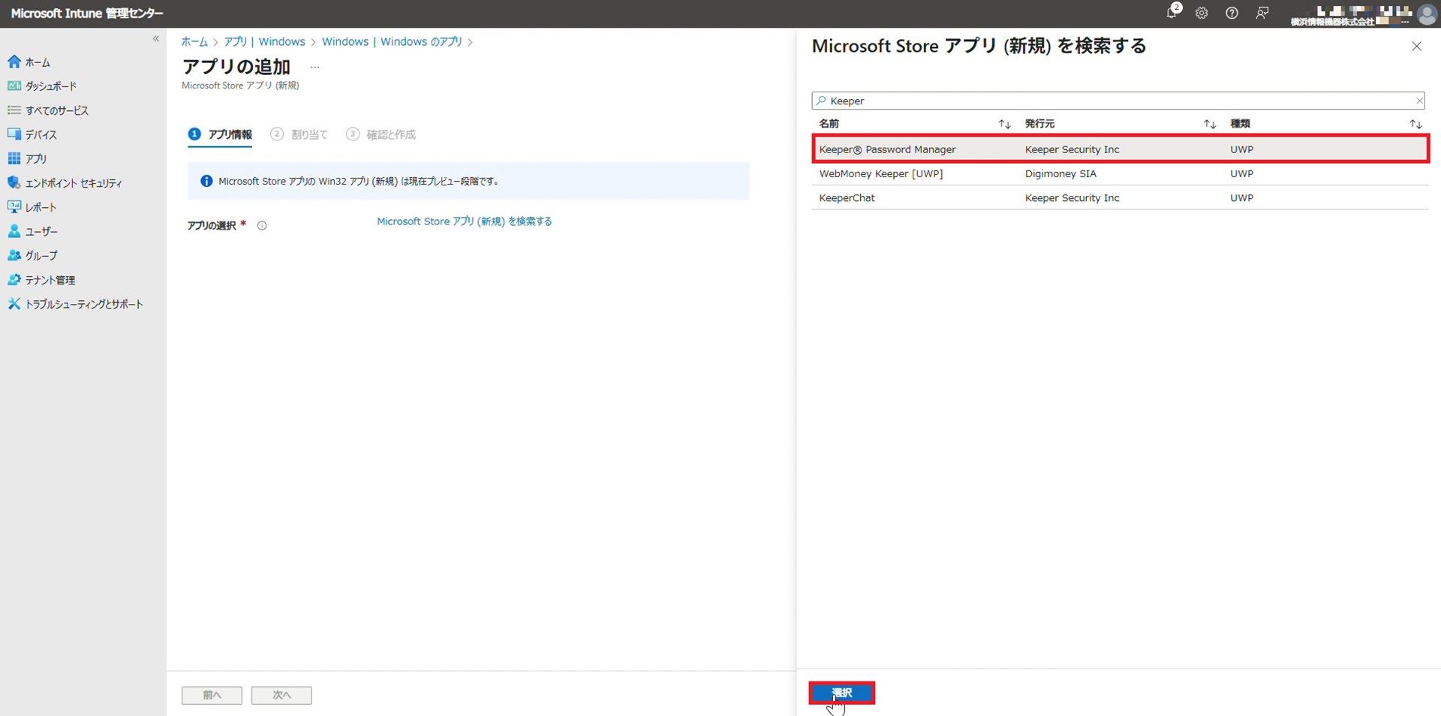The width and height of the screenshot is (1441, 716).
Task: Select the KeeperChat result row
Action: pyautogui.click(x=1120, y=198)
